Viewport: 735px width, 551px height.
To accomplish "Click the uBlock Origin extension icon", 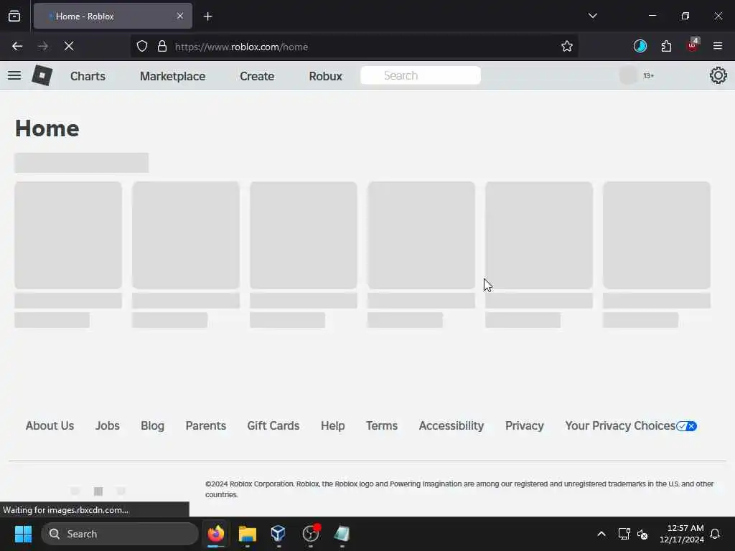I will coord(693,45).
